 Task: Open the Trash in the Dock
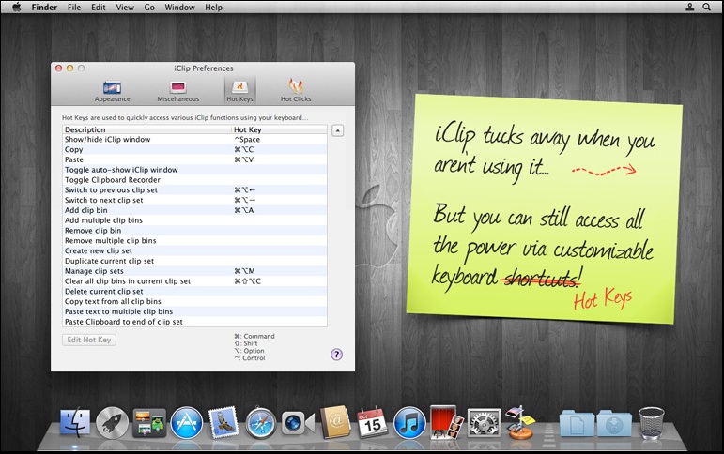(652, 423)
